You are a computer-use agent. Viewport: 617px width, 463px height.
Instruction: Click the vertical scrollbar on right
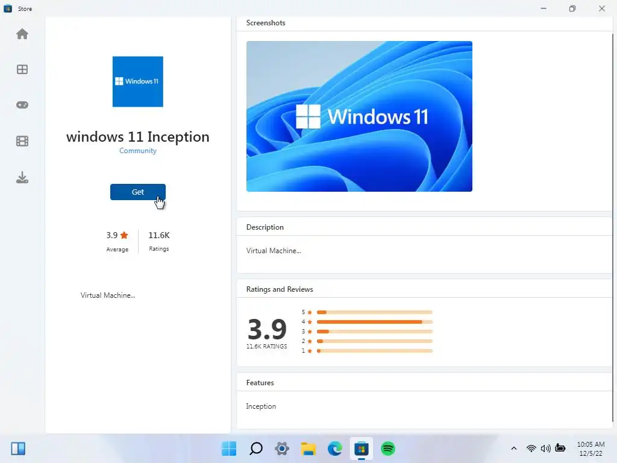point(613,228)
